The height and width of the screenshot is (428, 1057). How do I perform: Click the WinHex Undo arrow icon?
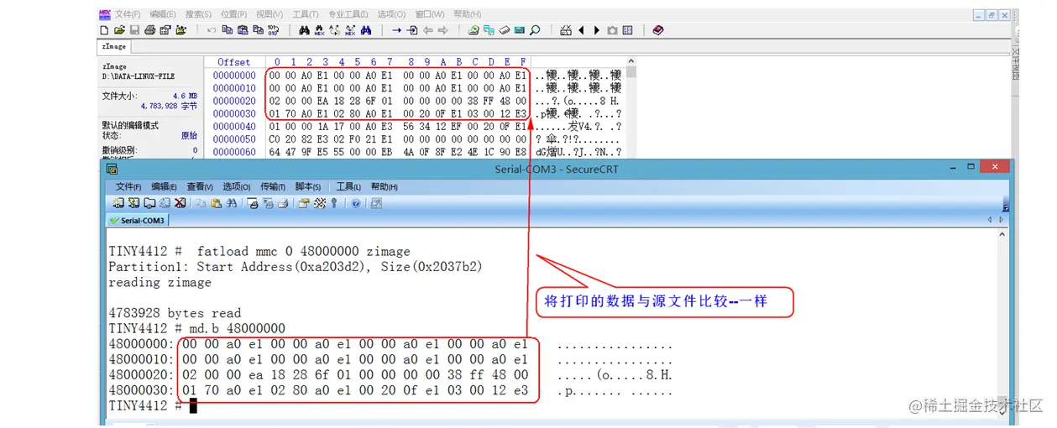click(x=212, y=30)
